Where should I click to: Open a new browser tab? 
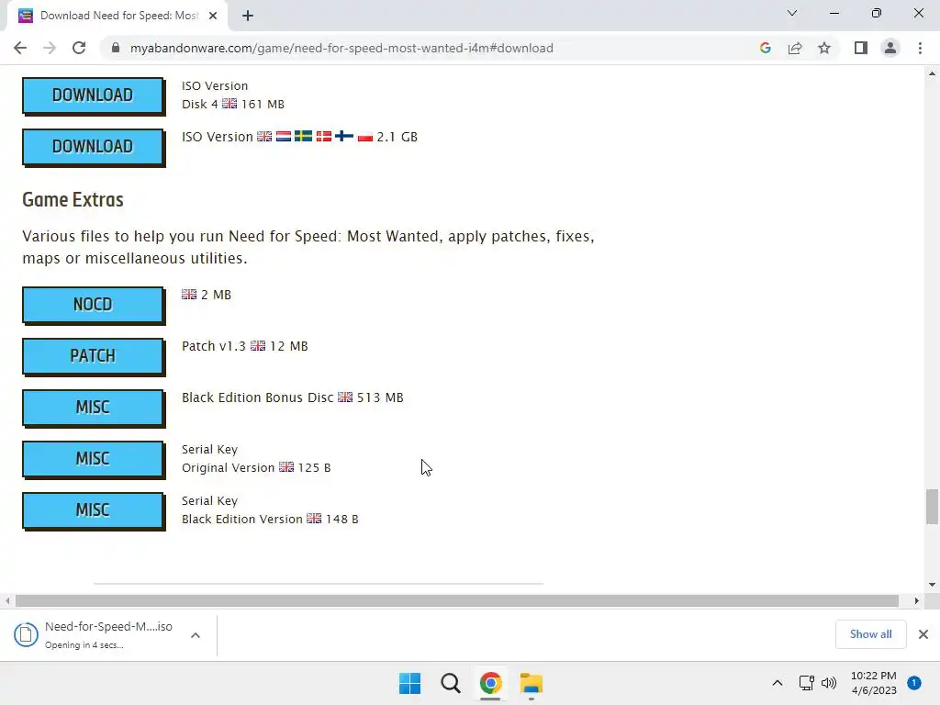(x=248, y=16)
